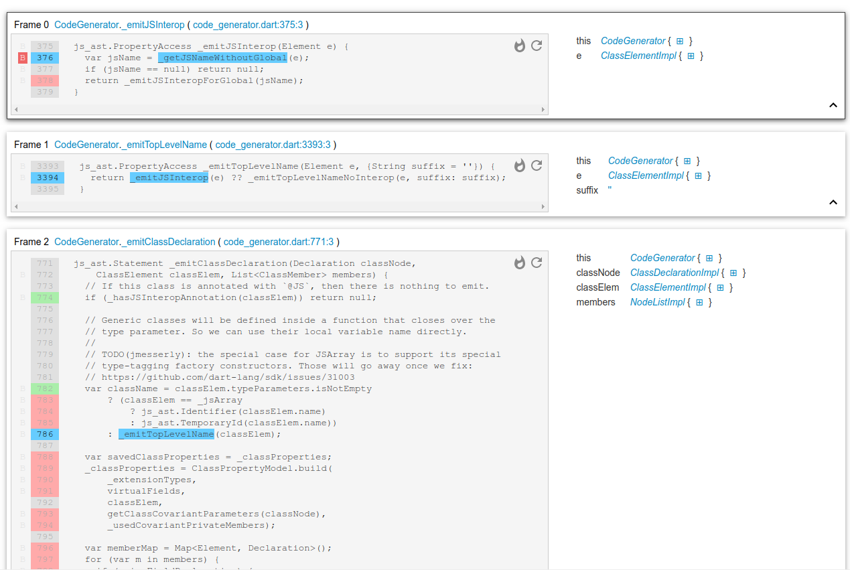Click the circular refresh icon in Frame 1
Screen dimensions: 850x570
[537, 165]
